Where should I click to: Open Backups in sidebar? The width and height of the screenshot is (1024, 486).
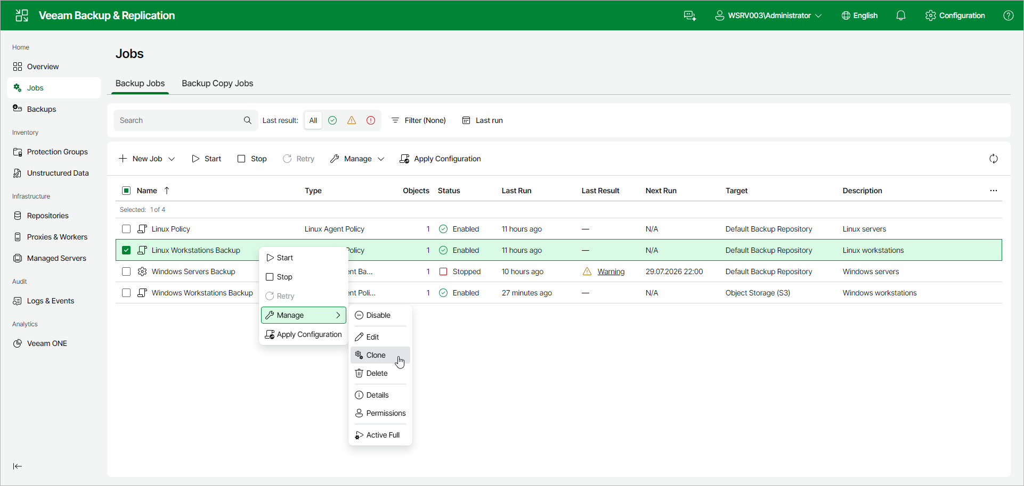point(53,109)
